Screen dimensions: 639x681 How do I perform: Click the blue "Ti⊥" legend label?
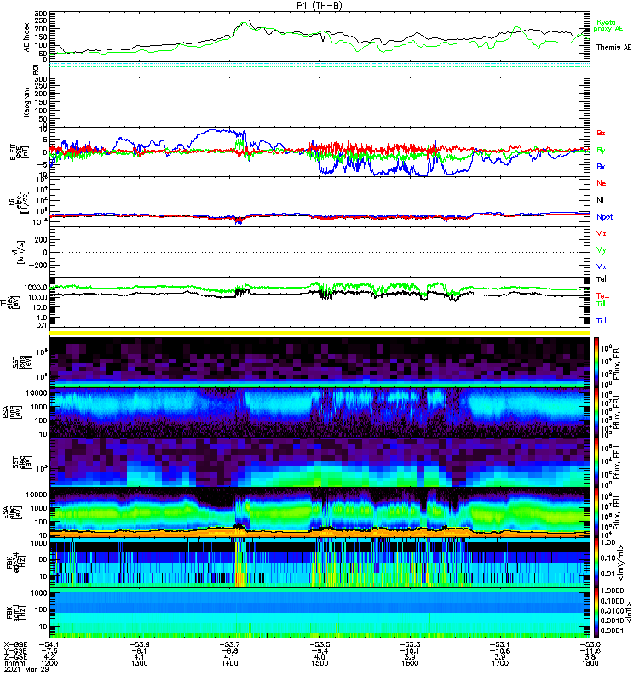tap(602, 321)
